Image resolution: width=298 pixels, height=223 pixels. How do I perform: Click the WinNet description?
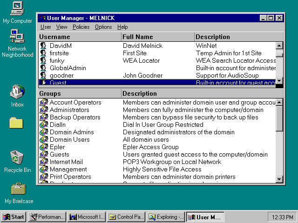point(206,46)
